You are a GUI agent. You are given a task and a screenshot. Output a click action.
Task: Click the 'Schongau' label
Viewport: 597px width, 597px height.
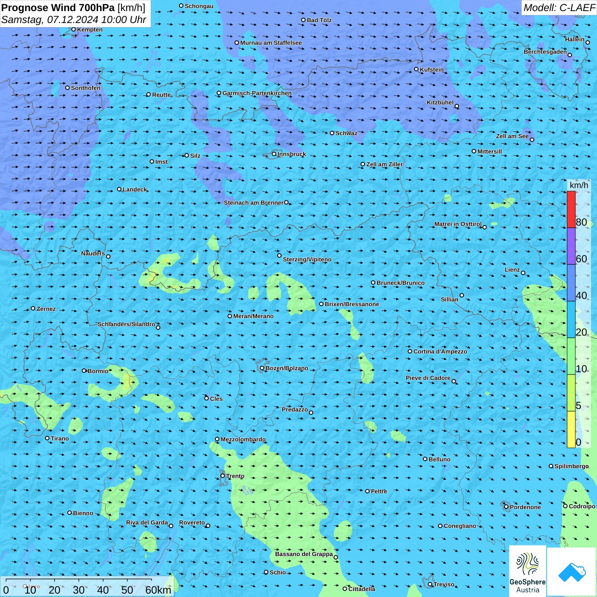click(199, 6)
